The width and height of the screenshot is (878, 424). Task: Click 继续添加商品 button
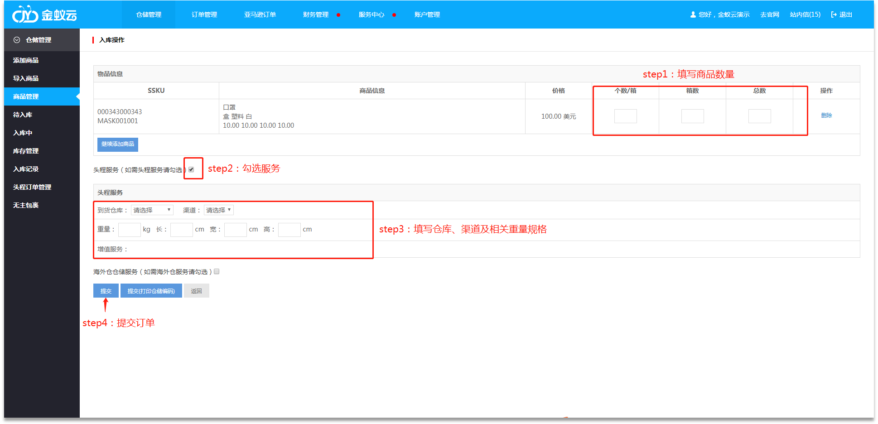click(117, 144)
